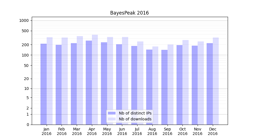Click the Feb 2016 downloads bar
Screen dimensions: 253x140
pyautogui.click(x=65, y=81)
